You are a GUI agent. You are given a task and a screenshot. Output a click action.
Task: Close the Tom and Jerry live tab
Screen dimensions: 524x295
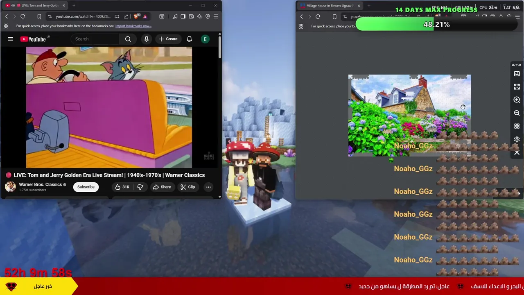pyautogui.click(x=63, y=5)
